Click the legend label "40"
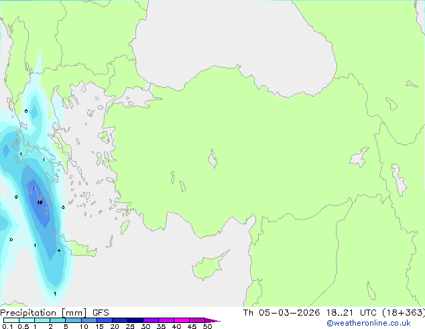The width and height of the screenshot is (425, 329). 176,326
